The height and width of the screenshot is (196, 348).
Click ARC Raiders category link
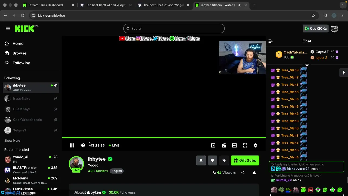pos(98,171)
